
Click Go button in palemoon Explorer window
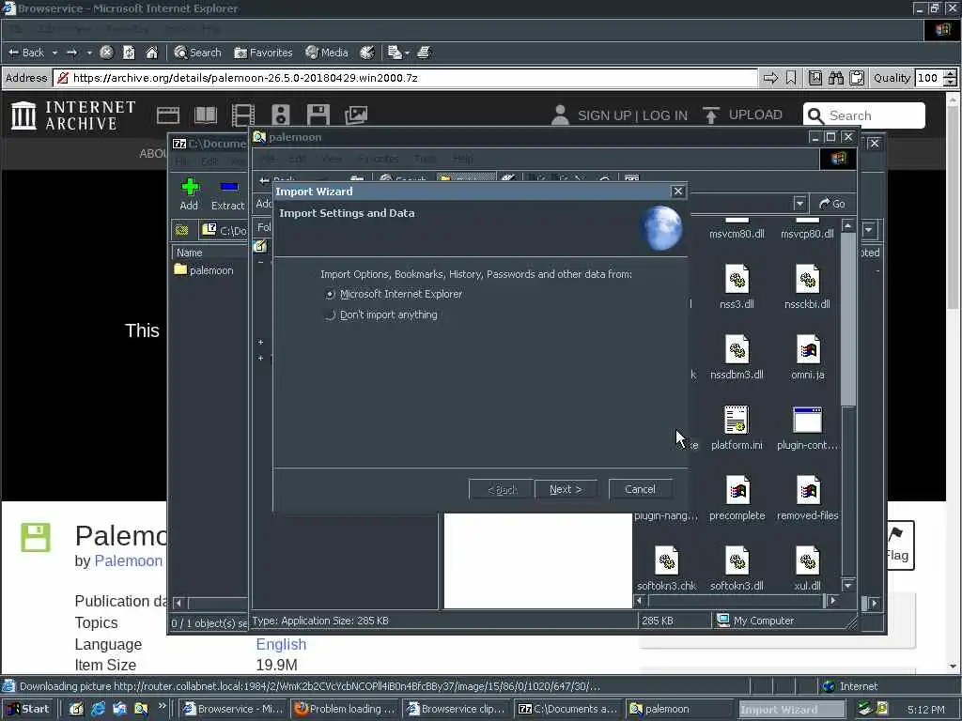[832, 204]
